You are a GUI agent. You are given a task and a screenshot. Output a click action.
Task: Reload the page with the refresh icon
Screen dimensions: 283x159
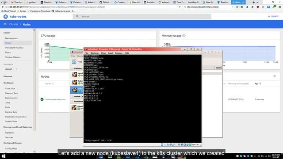(180, 7)
